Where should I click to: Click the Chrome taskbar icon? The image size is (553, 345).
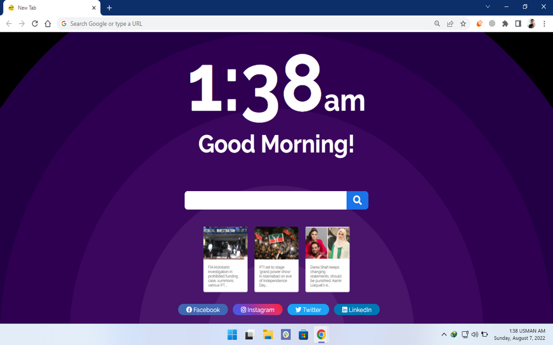[x=321, y=335]
